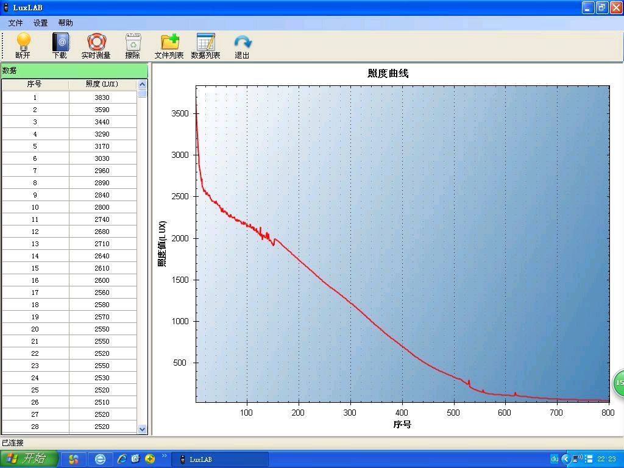Viewport: 624px width, 468px height.
Task: Click the LuxLAB taskbar button
Action: pyautogui.click(x=219, y=459)
